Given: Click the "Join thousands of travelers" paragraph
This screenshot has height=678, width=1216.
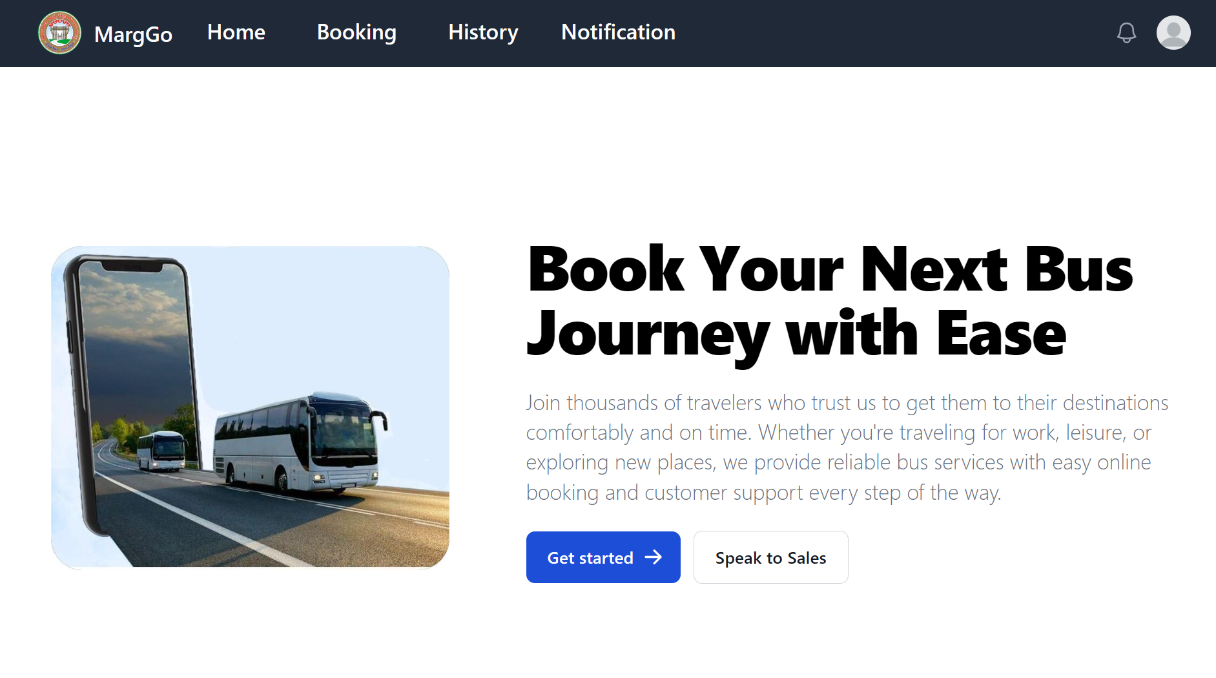Looking at the screenshot, I should [x=846, y=447].
